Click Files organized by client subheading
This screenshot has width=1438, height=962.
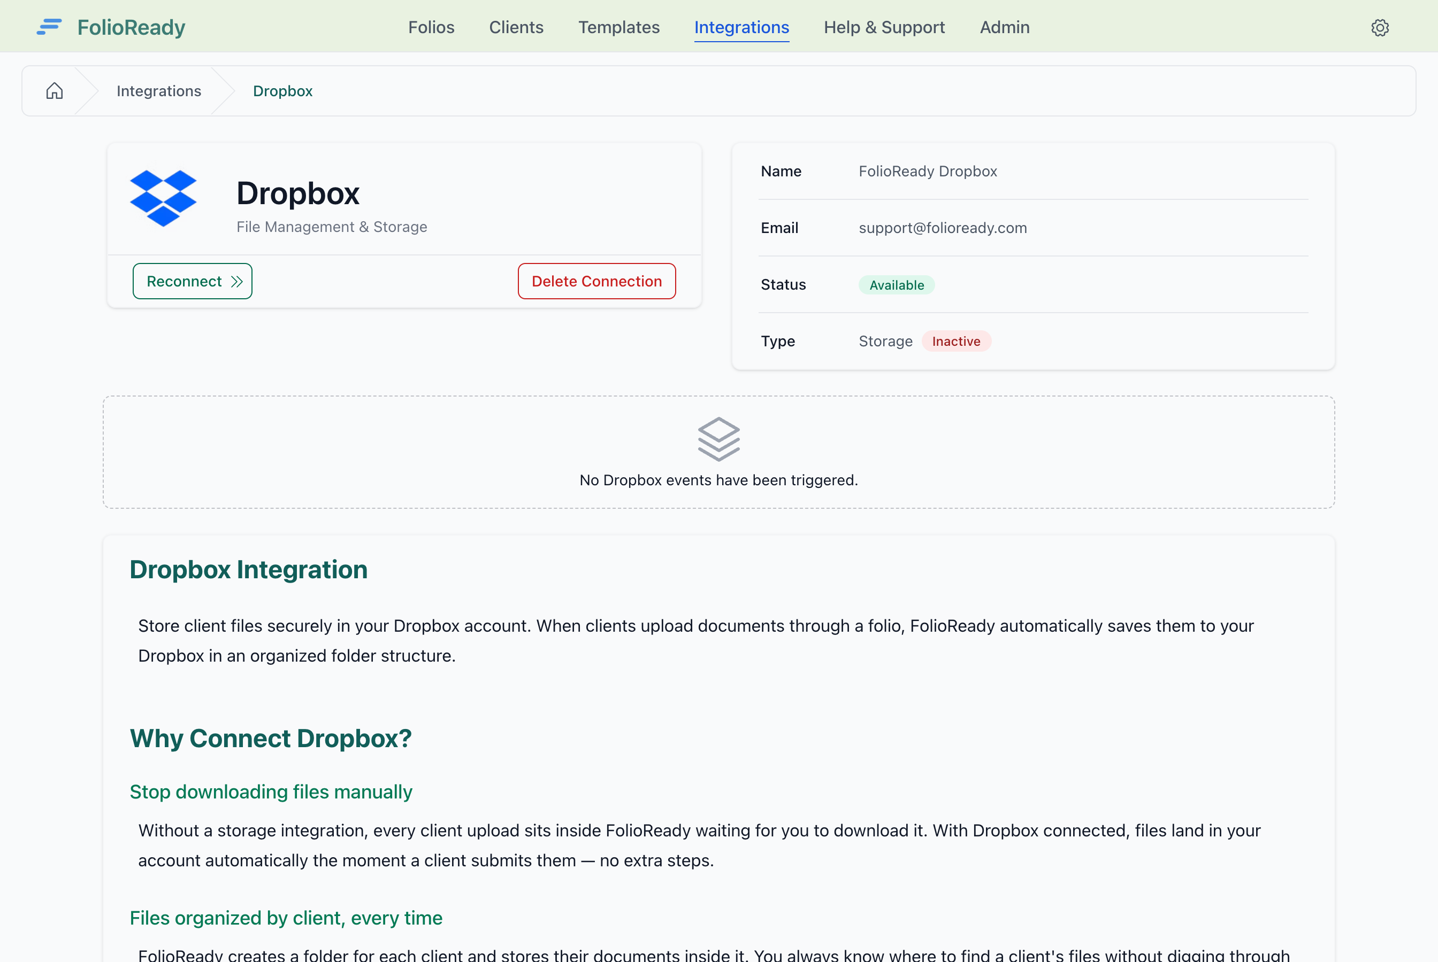pyautogui.click(x=286, y=918)
